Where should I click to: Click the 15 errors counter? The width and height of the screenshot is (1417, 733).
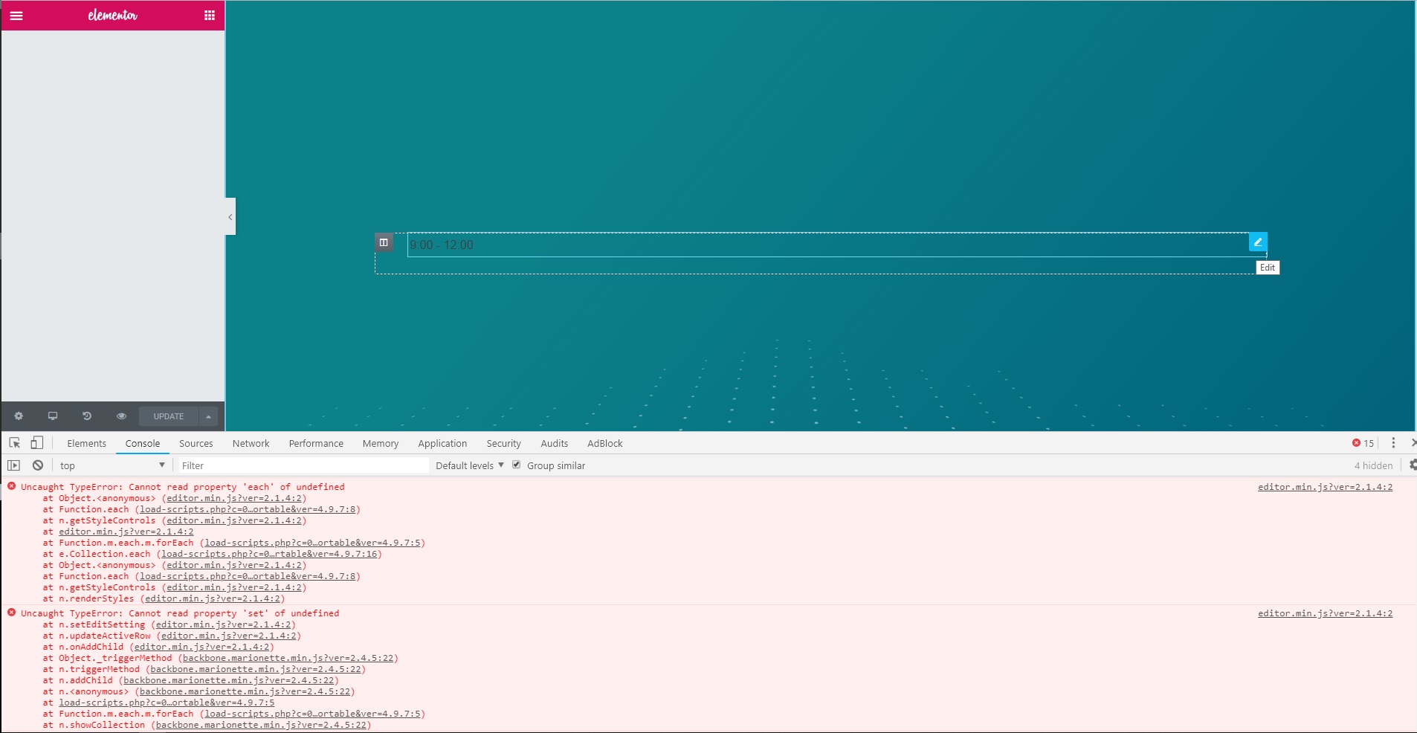coord(1363,443)
